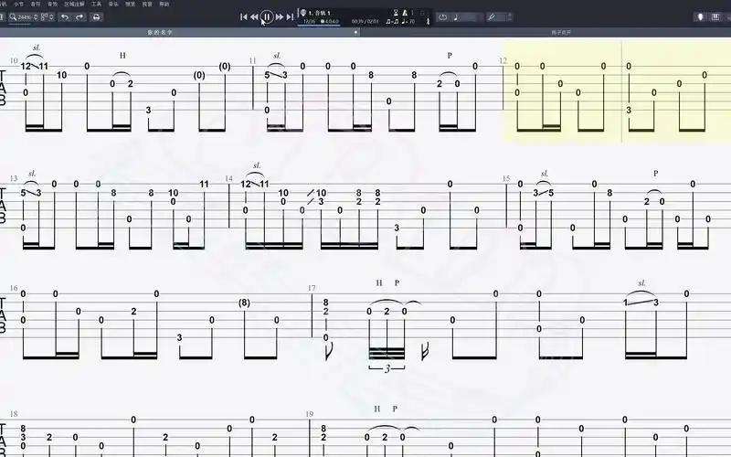Screen dimensions: 731x457
Task: Jump to the start of the score
Action: click(x=243, y=16)
